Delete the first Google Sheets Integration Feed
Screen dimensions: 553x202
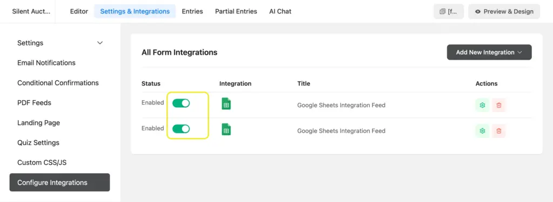[498, 105]
